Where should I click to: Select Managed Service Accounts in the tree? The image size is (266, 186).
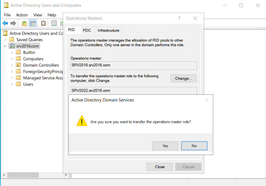tap(43, 78)
